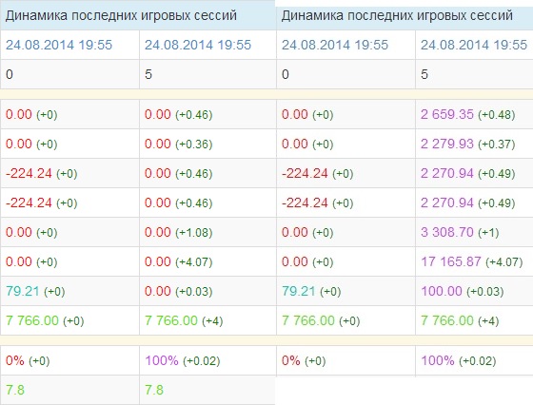
Task: Select the red 0.00 (+4.07) cell
Action: coord(207,261)
